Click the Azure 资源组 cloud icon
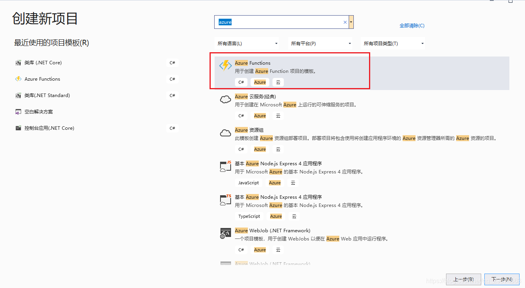This screenshot has width=525, height=288. [226, 133]
